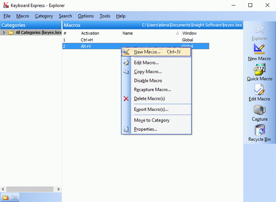This screenshot has width=276, height=202.
Task: Open the File menu
Action: point(7,16)
